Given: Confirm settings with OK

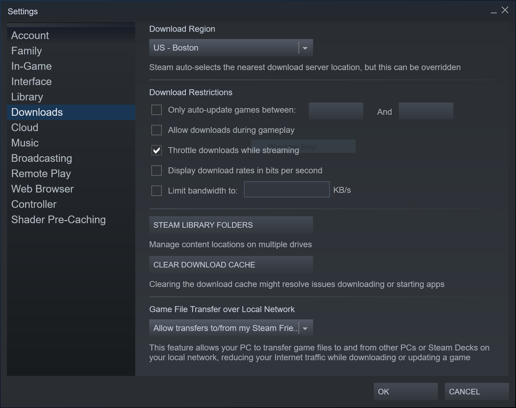Looking at the screenshot, I should [406, 392].
